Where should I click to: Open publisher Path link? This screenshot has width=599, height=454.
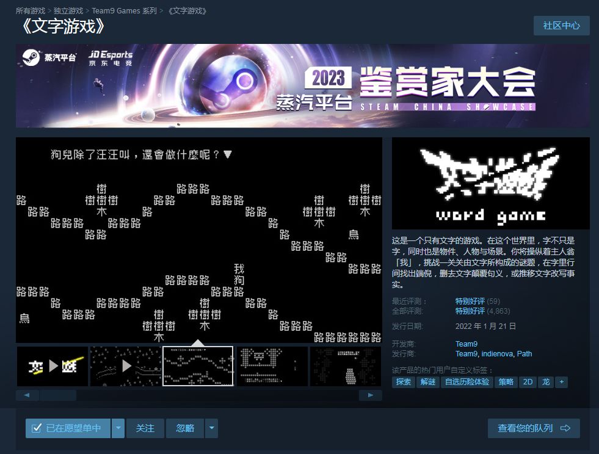[524, 353]
